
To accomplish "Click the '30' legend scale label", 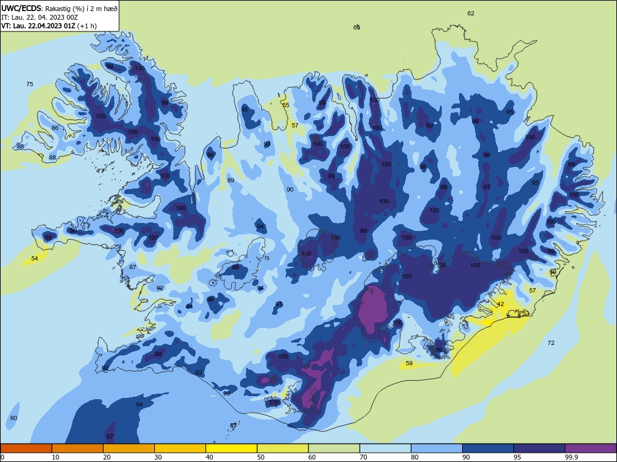I will click(x=158, y=457).
